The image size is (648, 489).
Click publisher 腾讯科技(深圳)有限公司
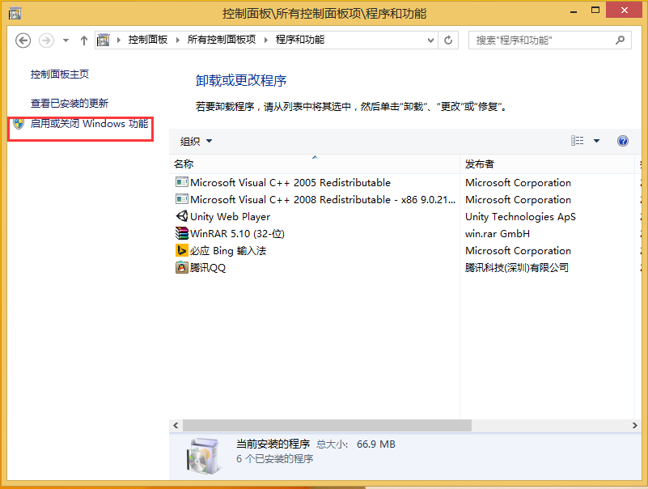517,268
